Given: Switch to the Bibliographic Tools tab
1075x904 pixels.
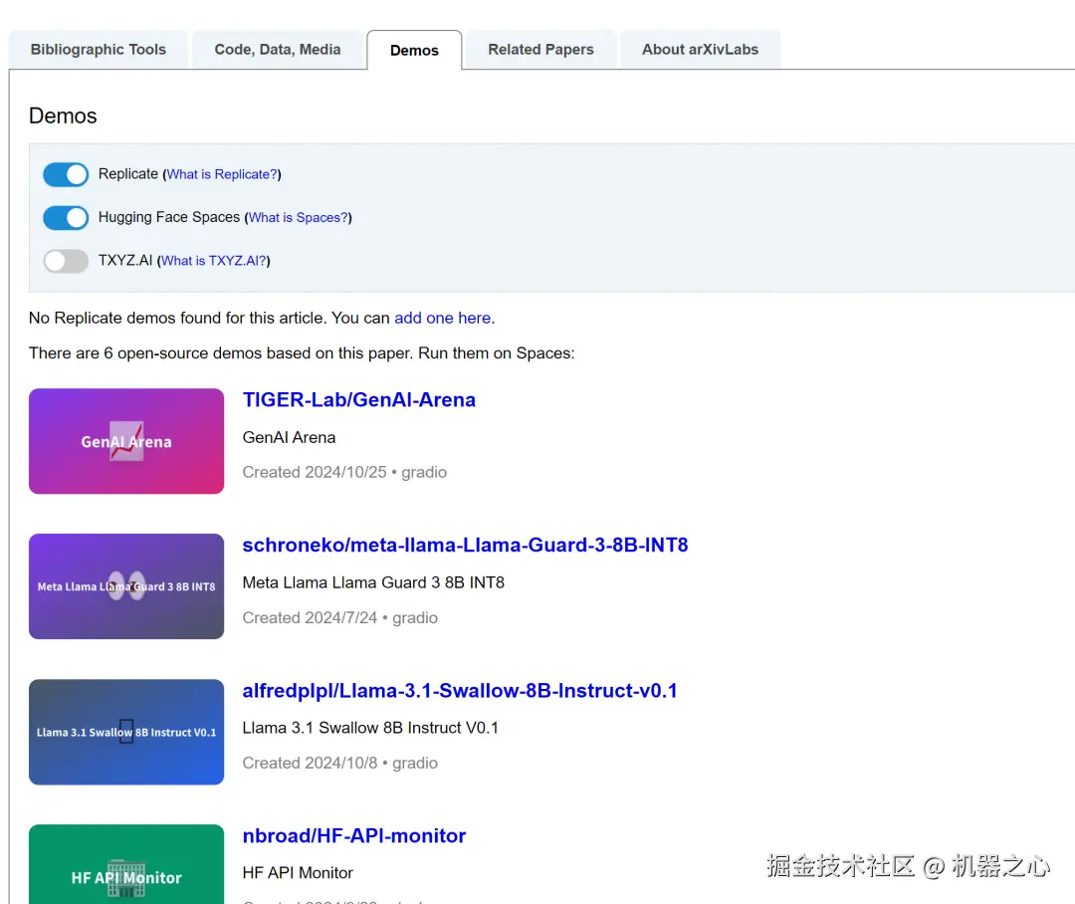Looking at the screenshot, I should [x=98, y=50].
